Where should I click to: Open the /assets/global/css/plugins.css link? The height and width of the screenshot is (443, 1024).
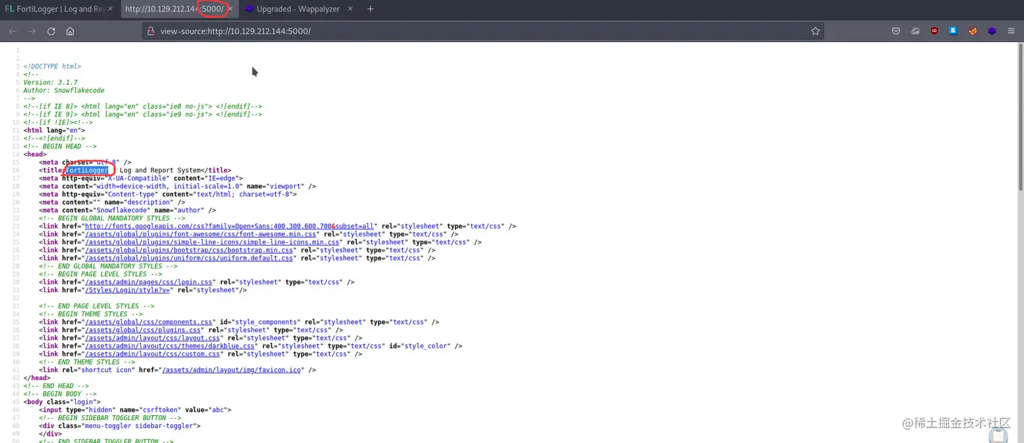144,330
